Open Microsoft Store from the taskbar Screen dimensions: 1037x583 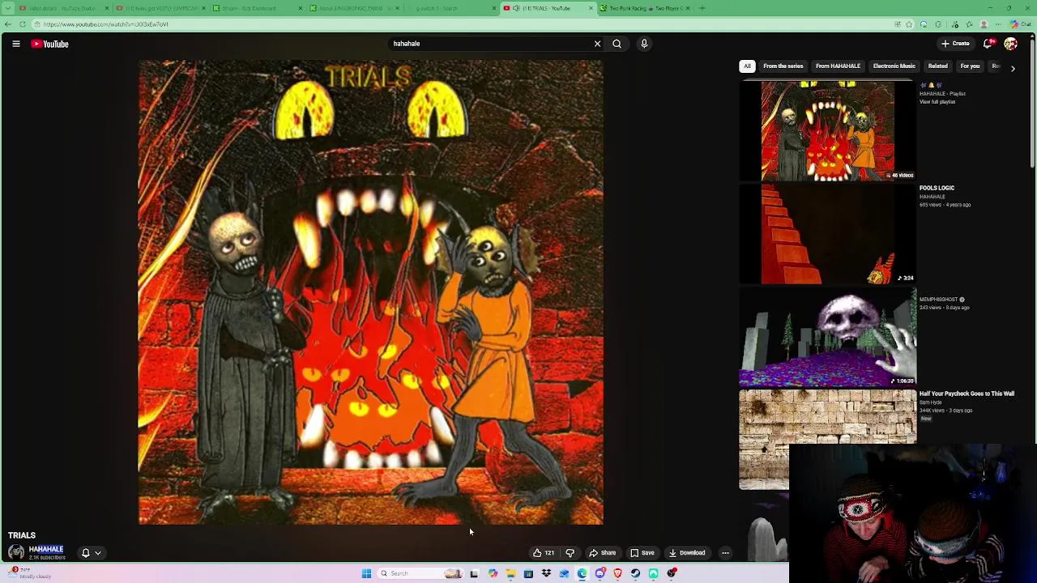(x=528, y=573)
